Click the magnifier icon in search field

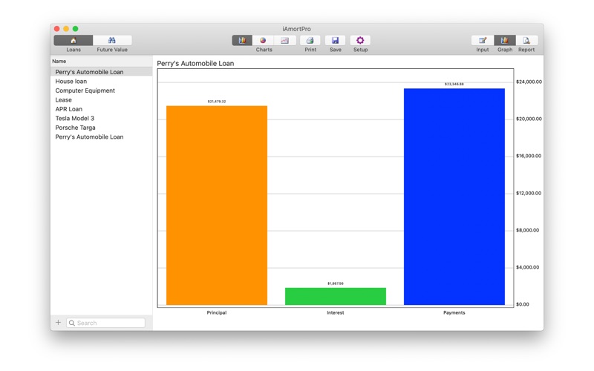point(71,323)
